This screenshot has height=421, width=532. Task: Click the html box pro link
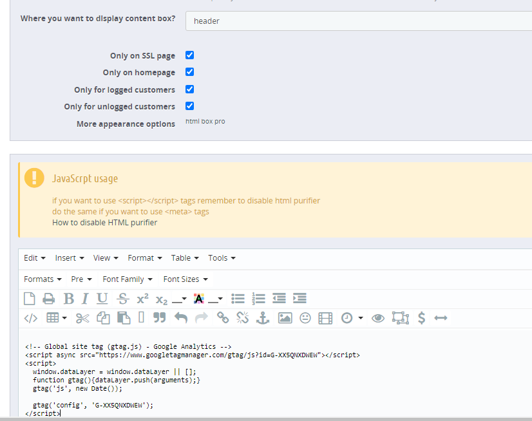coord(205,121)
